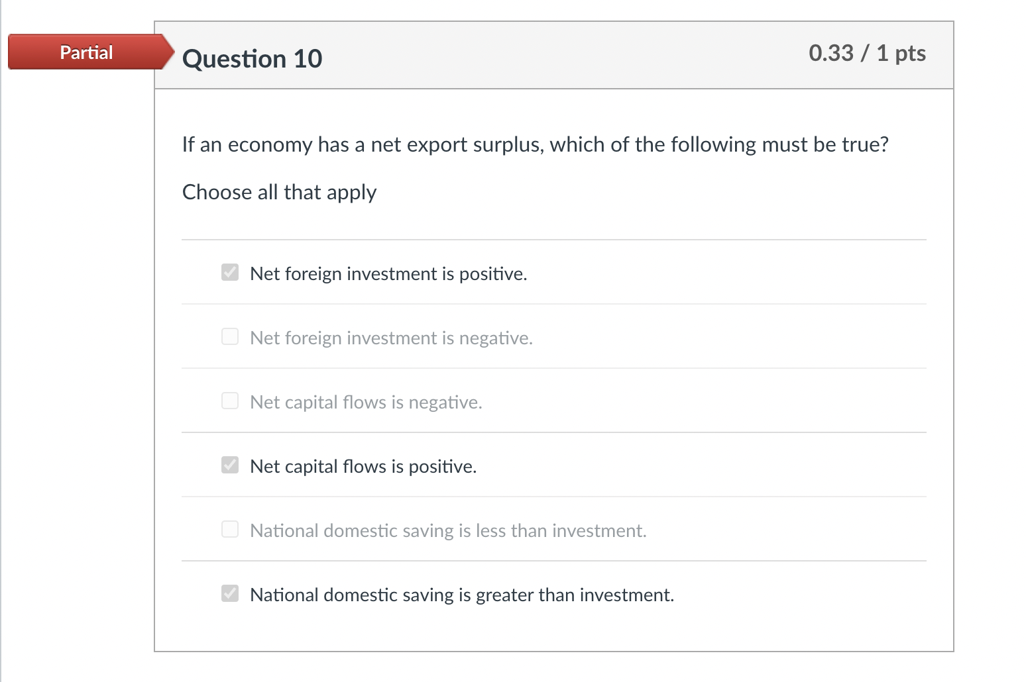Click the question prompt about net export surplus
Screen dimensions: 1026x682
[536, 144]
